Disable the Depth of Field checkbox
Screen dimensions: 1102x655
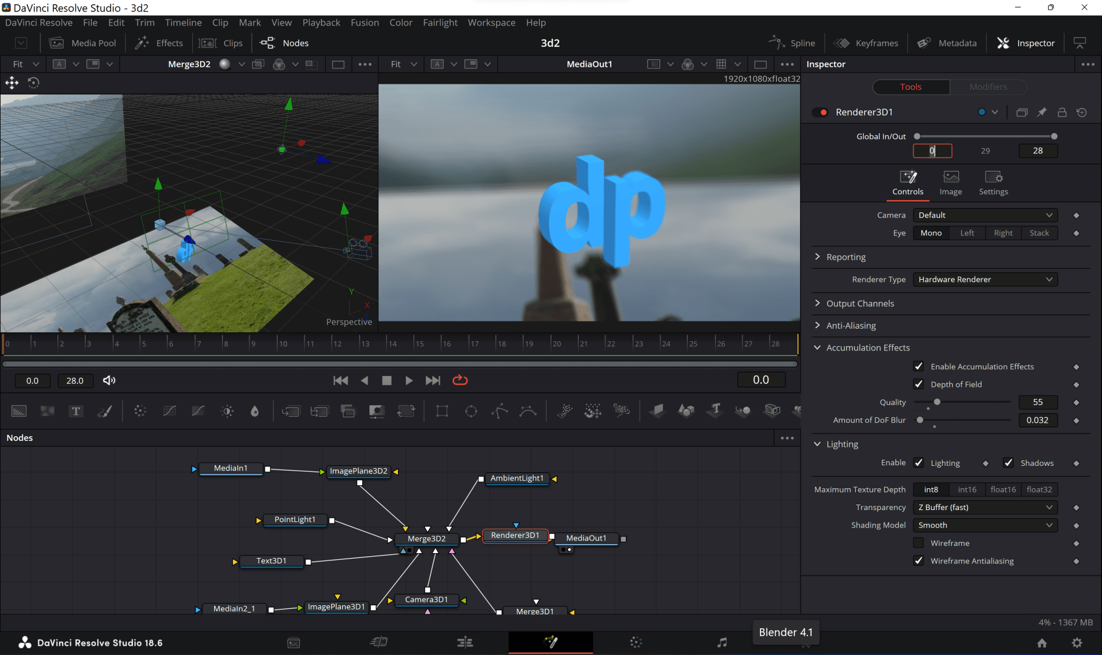click(919, 384)
